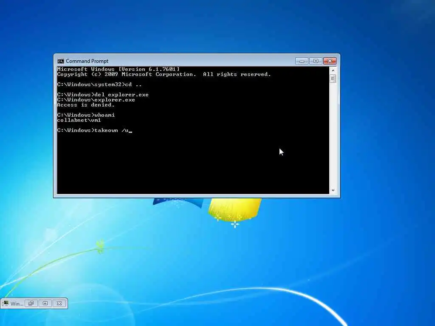Click the scrollbar up arrow in Command Prompt

[x=333, y=70]
